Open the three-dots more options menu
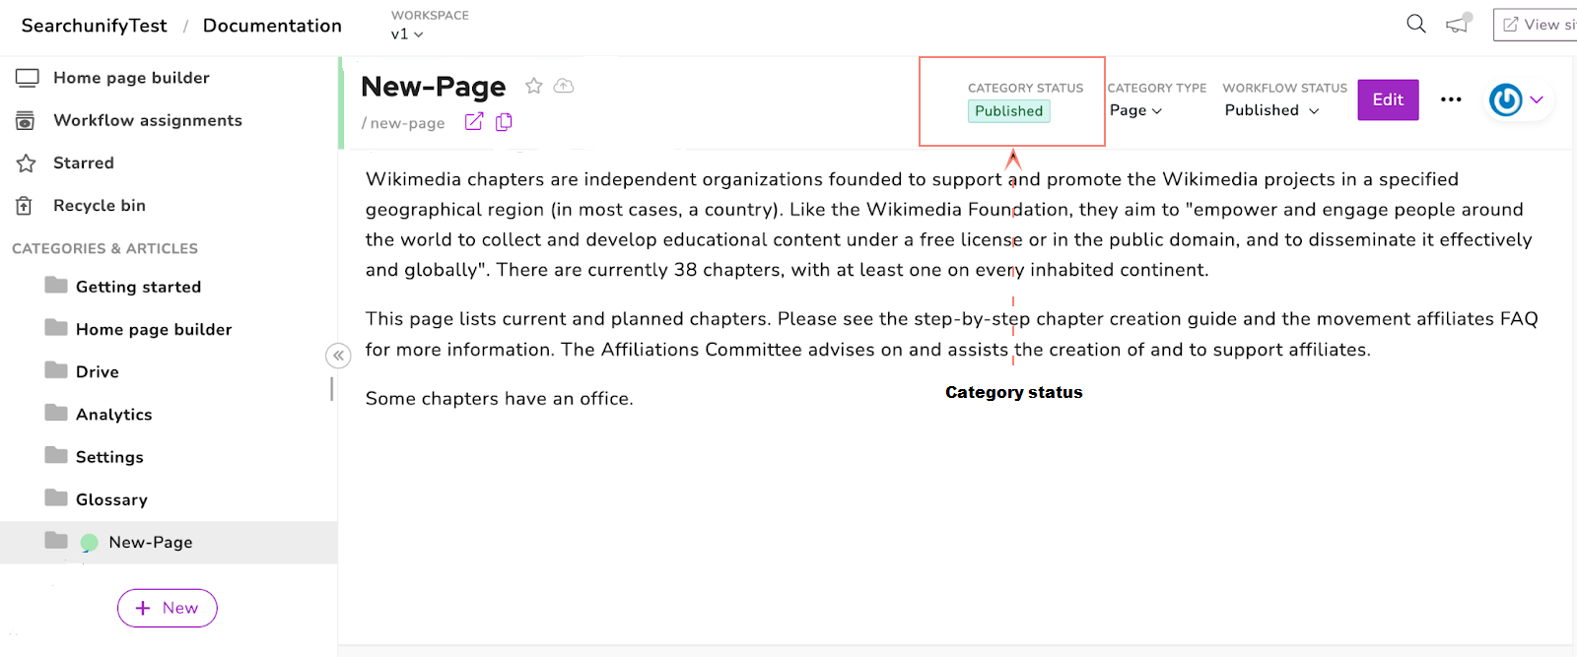This screenshot has width=1577, height=657. point(1451,99)
